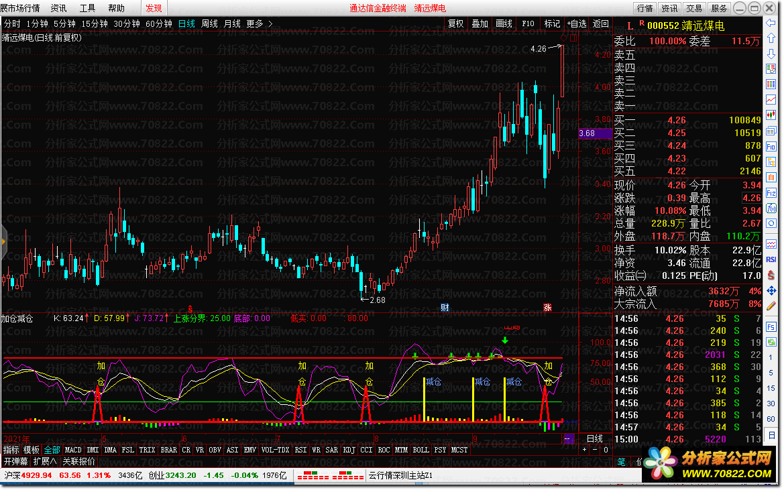784x490 pixels.
Task: Click the 返回 return button
Action: pos(600,23)
